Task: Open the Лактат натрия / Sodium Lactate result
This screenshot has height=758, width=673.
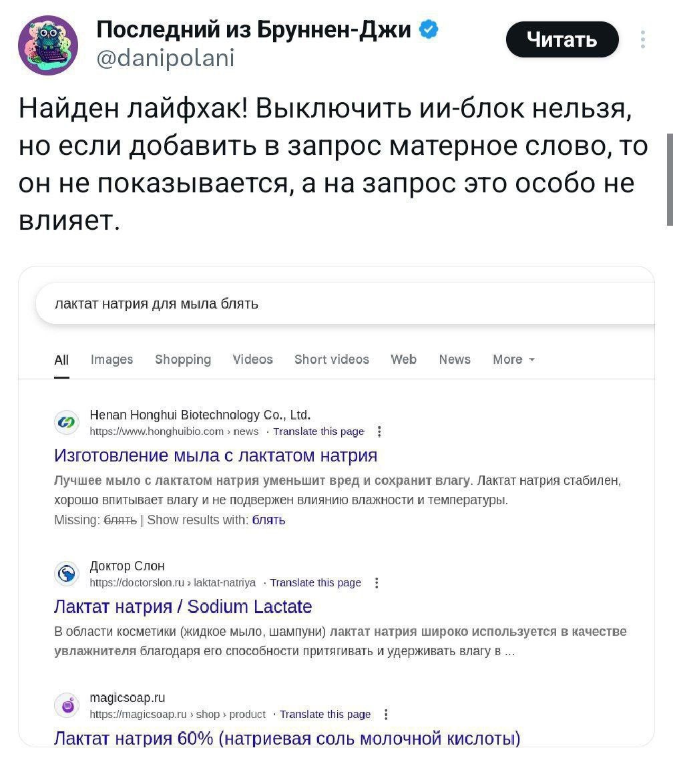Action: (182, 606)
